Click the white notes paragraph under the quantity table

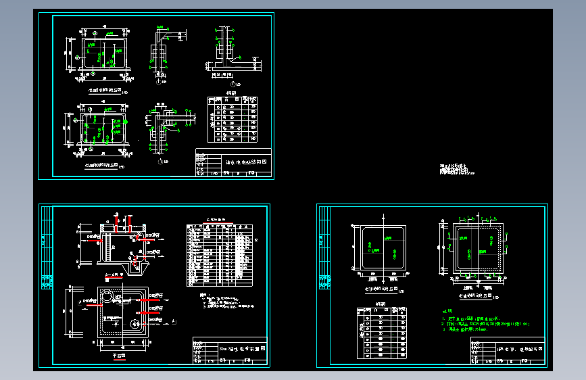point(227,301)
